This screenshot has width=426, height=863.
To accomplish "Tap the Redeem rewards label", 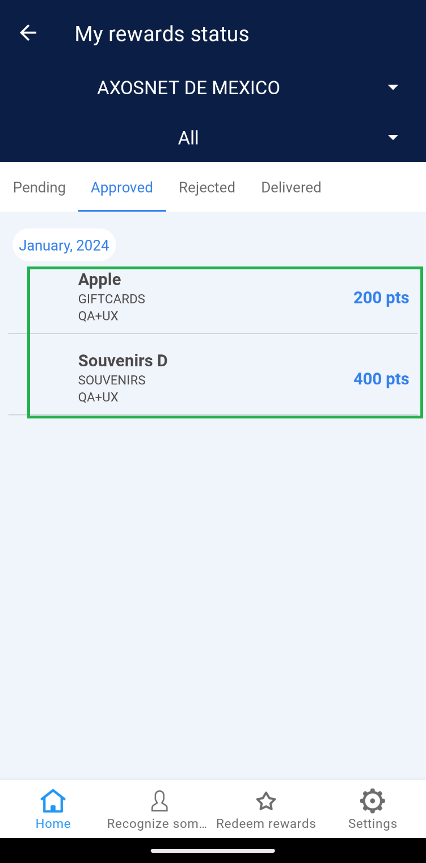I will click(265, 823).
